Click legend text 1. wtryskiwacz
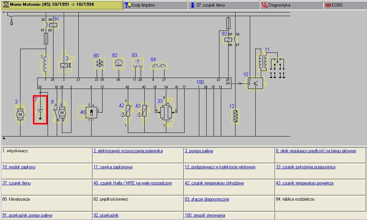Image resolution: width=367 pixels, height=220 pixels. (15, 151)
